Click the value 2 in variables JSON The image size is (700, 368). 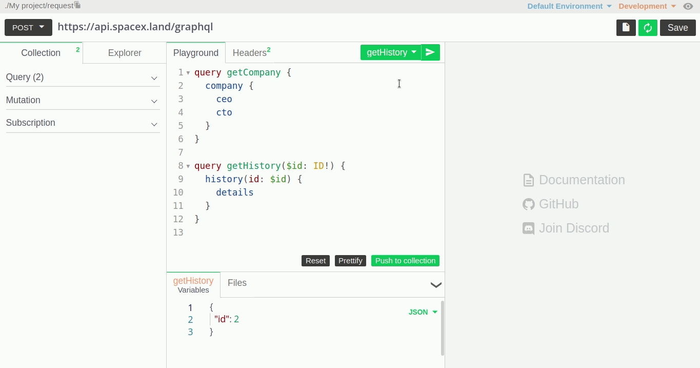[236, 319]
